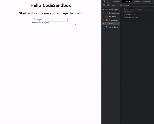Select the red No errors icon
The image size is (154, 124).
tap(107, 16)
